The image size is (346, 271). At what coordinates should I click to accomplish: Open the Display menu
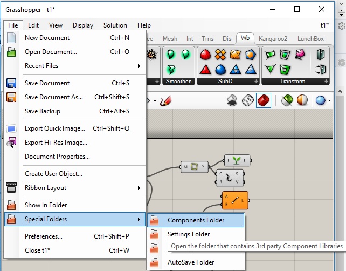(x=83, y=25)
